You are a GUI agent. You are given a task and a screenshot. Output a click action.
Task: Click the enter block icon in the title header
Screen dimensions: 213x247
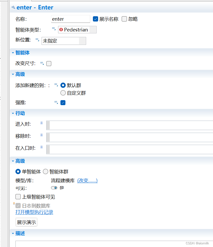(x=13, y=7)
